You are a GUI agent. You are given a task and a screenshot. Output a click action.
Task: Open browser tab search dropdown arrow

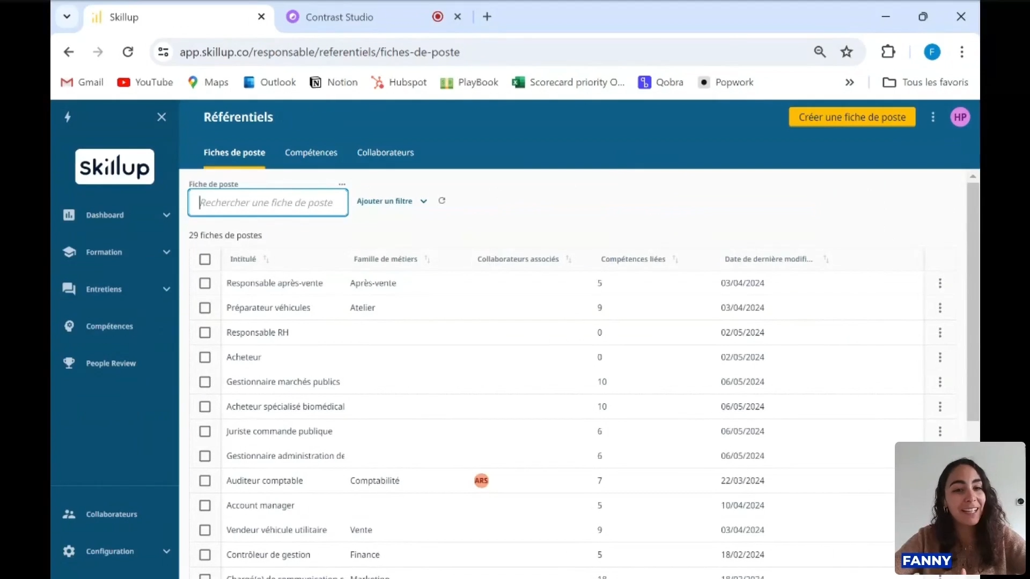click(67, 17)
